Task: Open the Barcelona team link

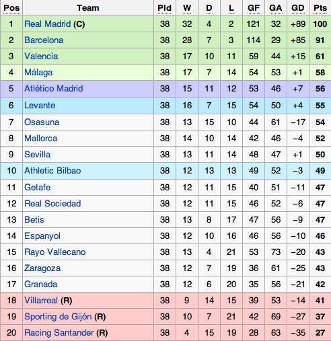Action: coord(44,40)
